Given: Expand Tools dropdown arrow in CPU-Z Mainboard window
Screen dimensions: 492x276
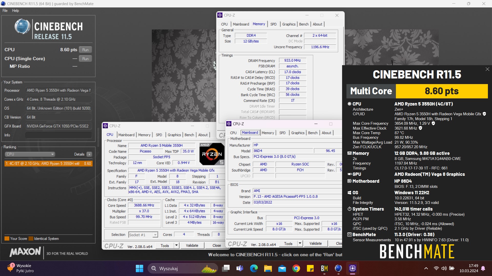Looking at the screenshot, I should [x=300, y=244].
